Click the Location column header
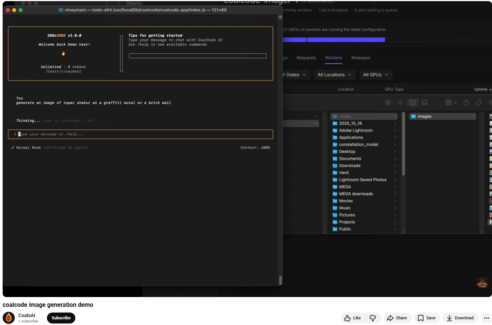This screenshot has height=325, width=492. [x=346, y=90]
